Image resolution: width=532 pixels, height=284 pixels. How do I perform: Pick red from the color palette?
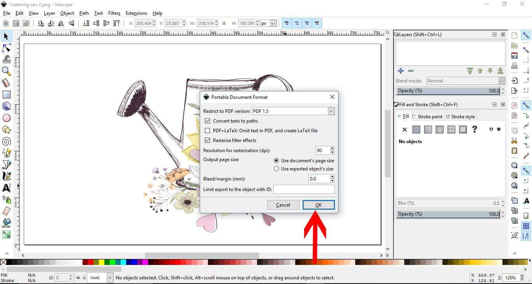coord(90,261)
